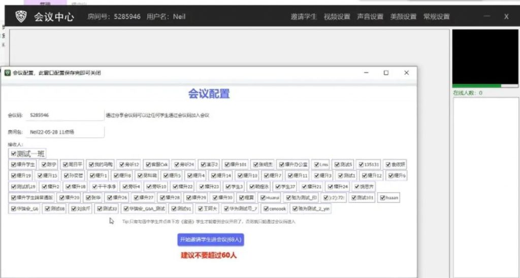520x278 pixels.
Task: Click 开始邀请学生进会议(69人) button
Action: click(211, 239)
